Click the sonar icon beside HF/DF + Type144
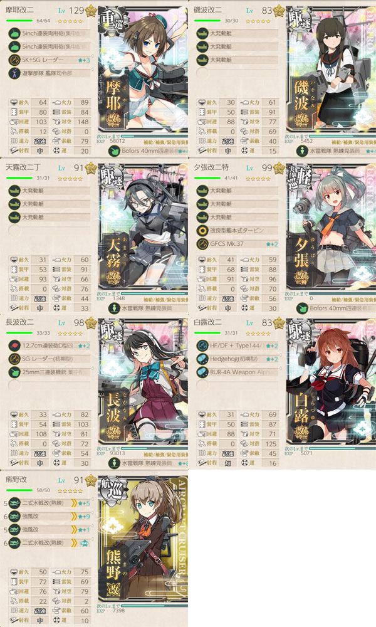 [202, 345]
